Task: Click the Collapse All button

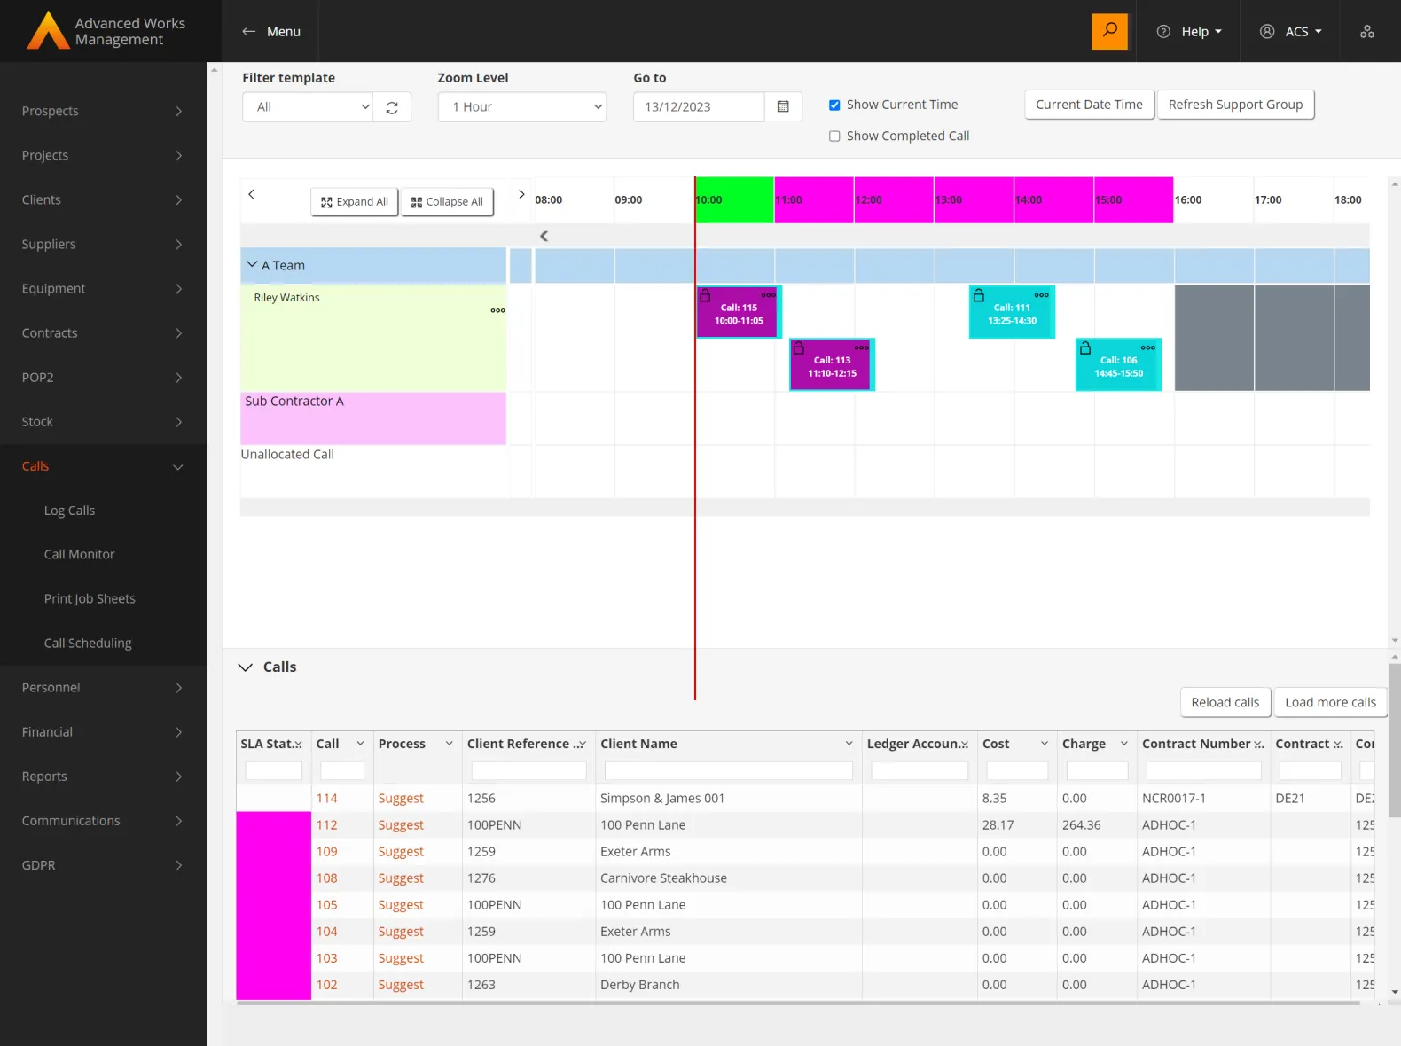Action: [x=447, y=202]
